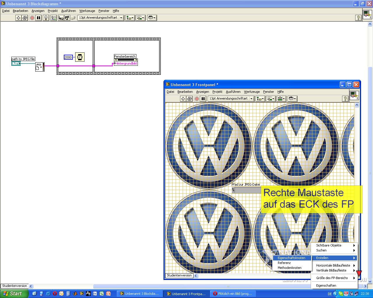The image size is (373, 298).
Task: Switch to Opera Plötzlich ein Bild taskbar button
Action: pyautogui.click(x=233, y=294)
